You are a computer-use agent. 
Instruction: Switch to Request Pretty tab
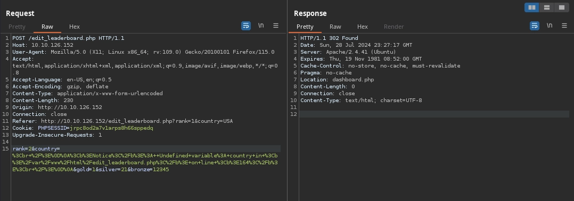point(17,27)
